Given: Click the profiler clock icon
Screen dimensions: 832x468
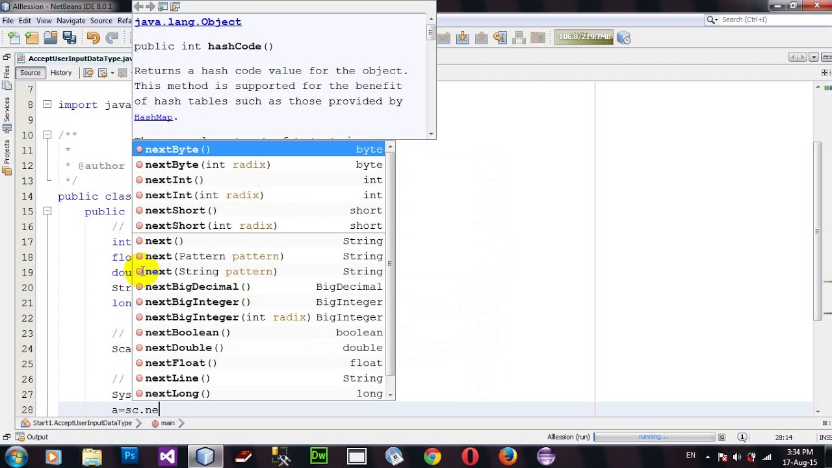Looking at the screenshot, I should pyautogui.click(x=624, y=38).
